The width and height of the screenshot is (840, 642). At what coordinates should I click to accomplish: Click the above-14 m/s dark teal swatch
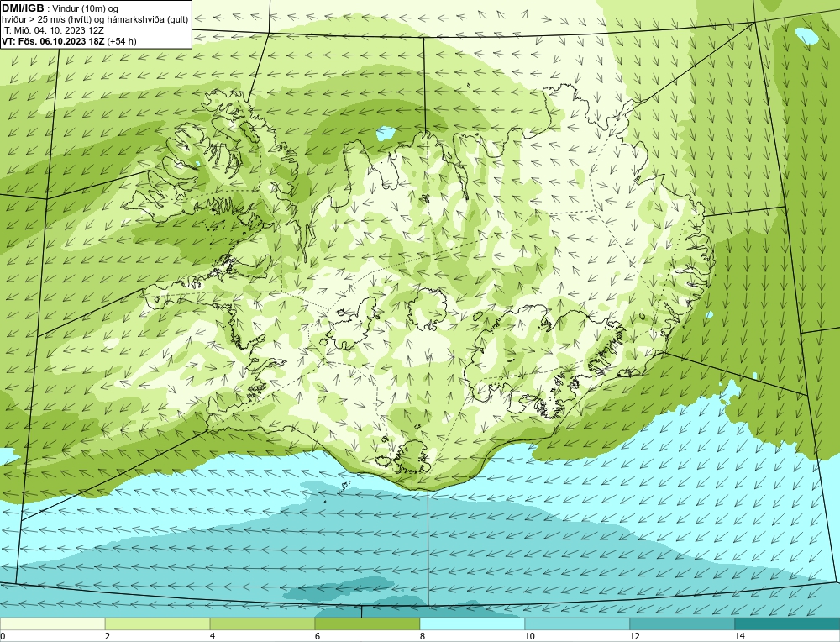point(787,624)
